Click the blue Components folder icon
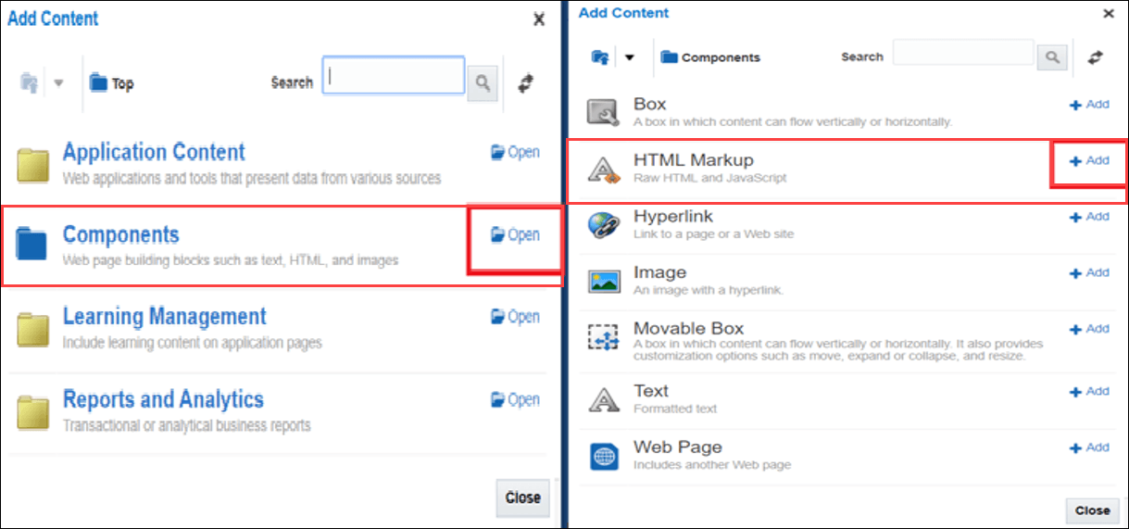The image size is (1129, 529). coord(32,244)
